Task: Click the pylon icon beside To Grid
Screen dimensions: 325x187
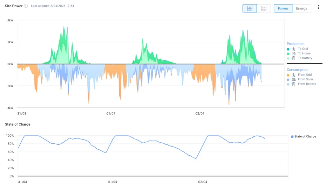Action: point(294,49)
